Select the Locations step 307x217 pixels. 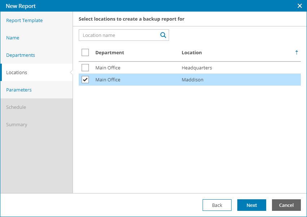[x=17, y=73]
